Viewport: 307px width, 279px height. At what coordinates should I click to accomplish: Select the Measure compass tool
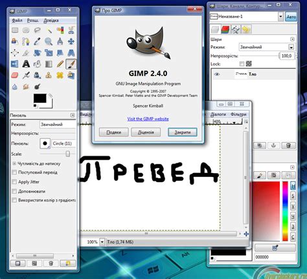pyautogui.click(x=60, y=41)
